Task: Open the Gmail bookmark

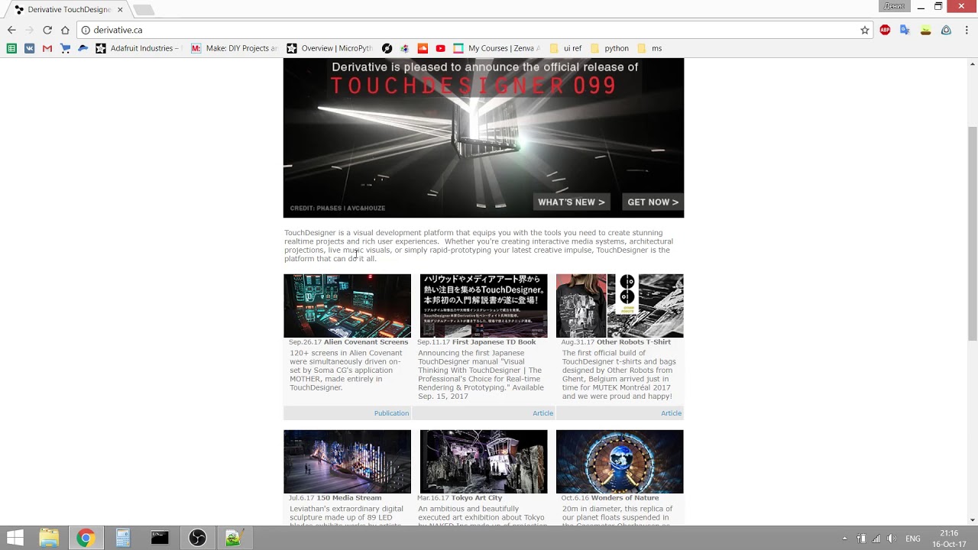Action: [x=47, y=48]
